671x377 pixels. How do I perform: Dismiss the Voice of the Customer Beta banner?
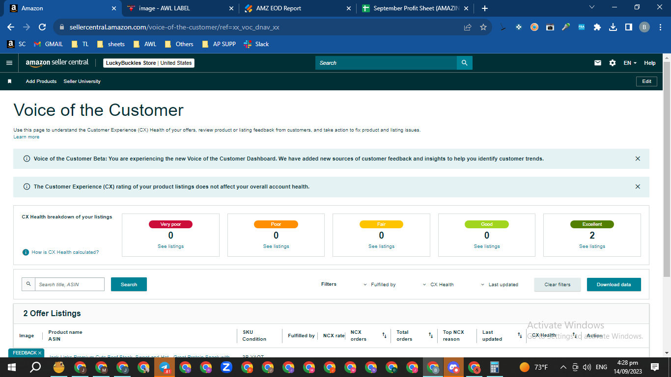tap(638, 159)
